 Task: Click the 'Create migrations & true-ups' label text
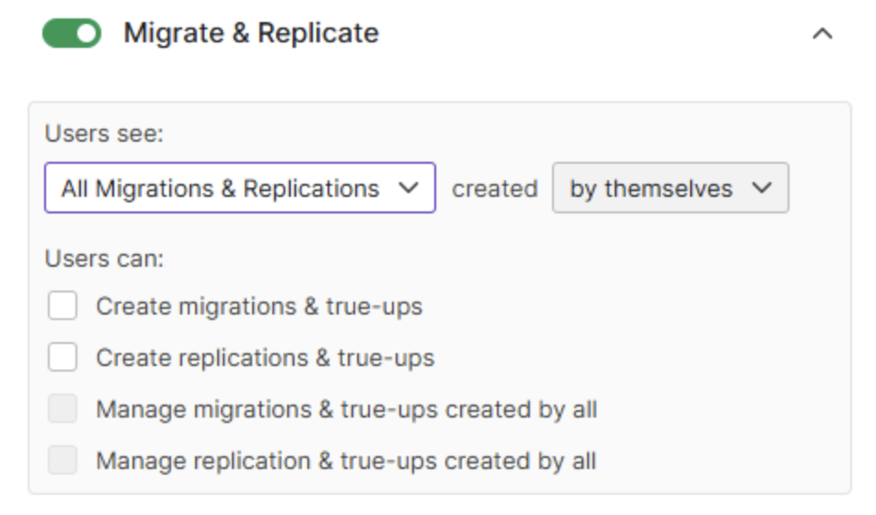point(259,306)
